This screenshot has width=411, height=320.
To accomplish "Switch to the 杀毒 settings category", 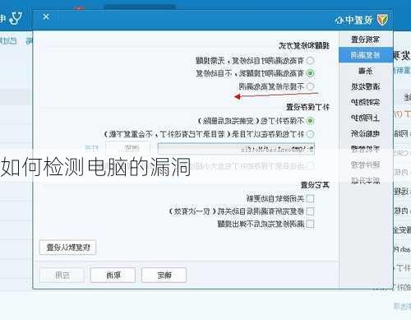I will 366,71.
